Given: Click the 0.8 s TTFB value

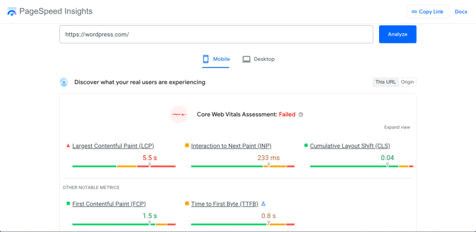Looking at the screenshot, I should (269, 216).
